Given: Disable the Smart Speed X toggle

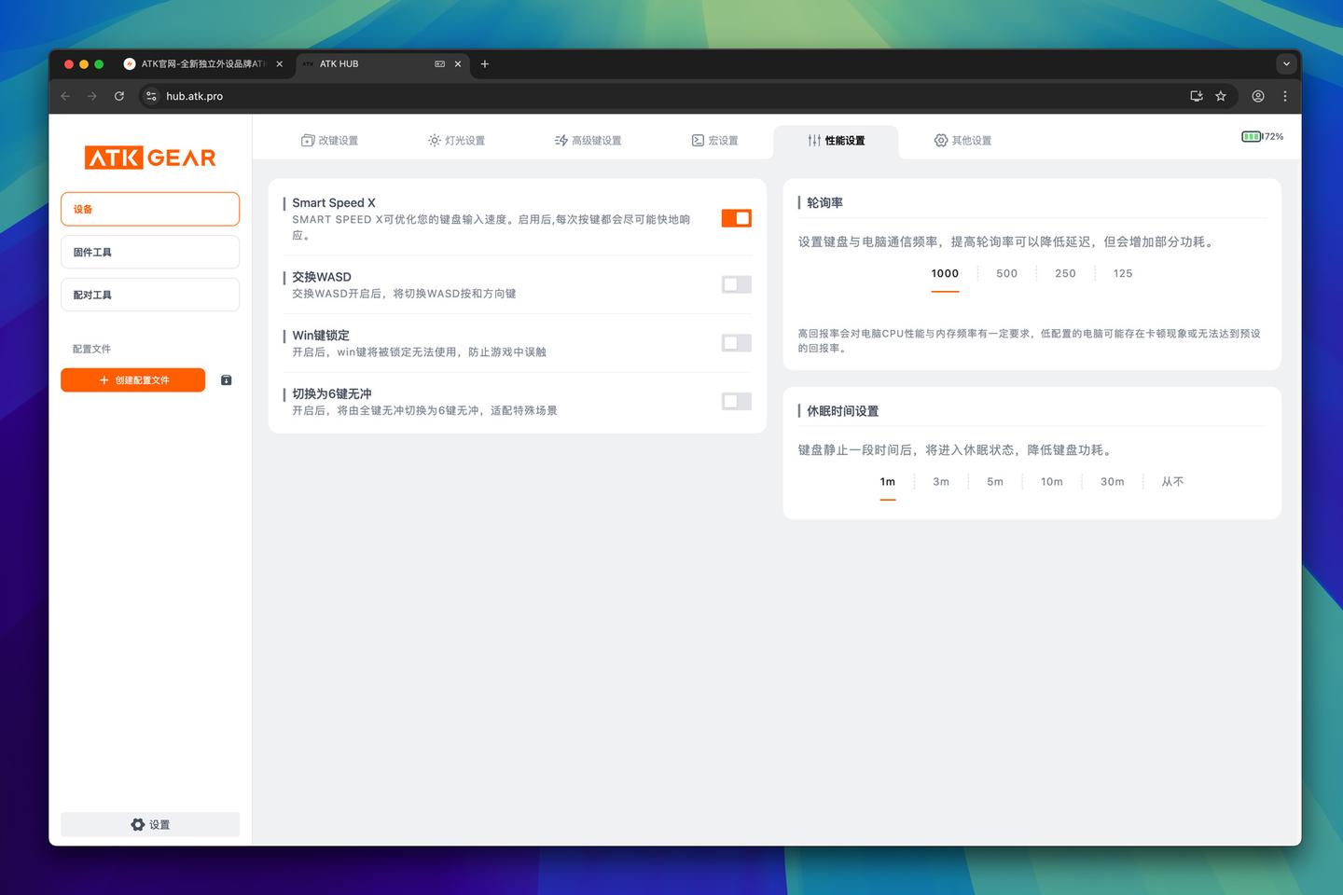Looking at the screenshot, I should click(736, 217).
